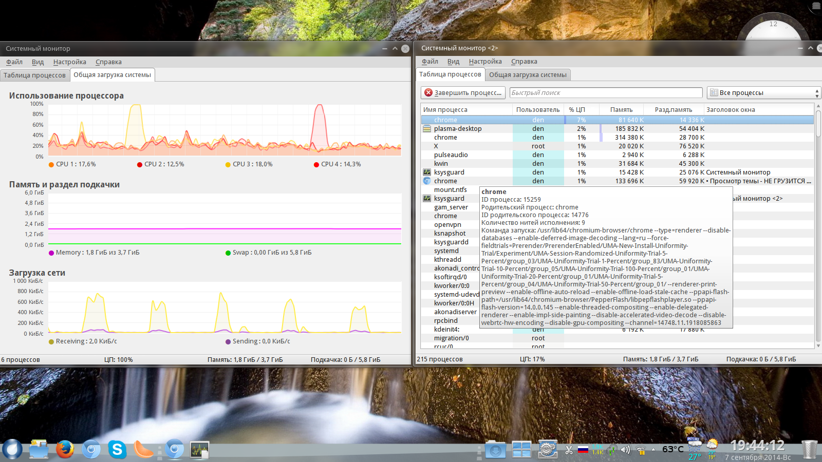Screen dimensions: 822x462
Task: Click the "Быстрый поиск" search field
Action: pyautogui.click(x=605, y=93)
